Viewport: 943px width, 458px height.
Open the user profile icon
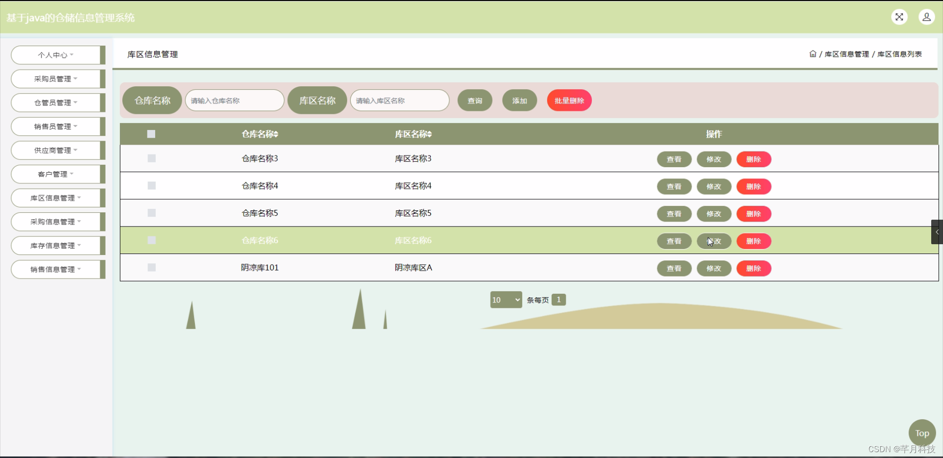tap(927, 17)
